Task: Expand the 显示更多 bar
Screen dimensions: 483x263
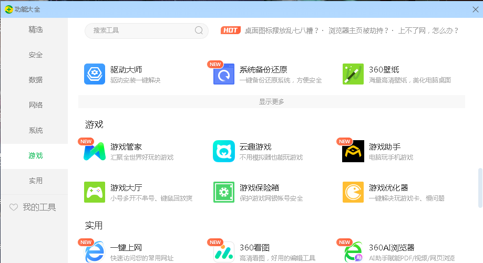Action: (x=271, y=101)
